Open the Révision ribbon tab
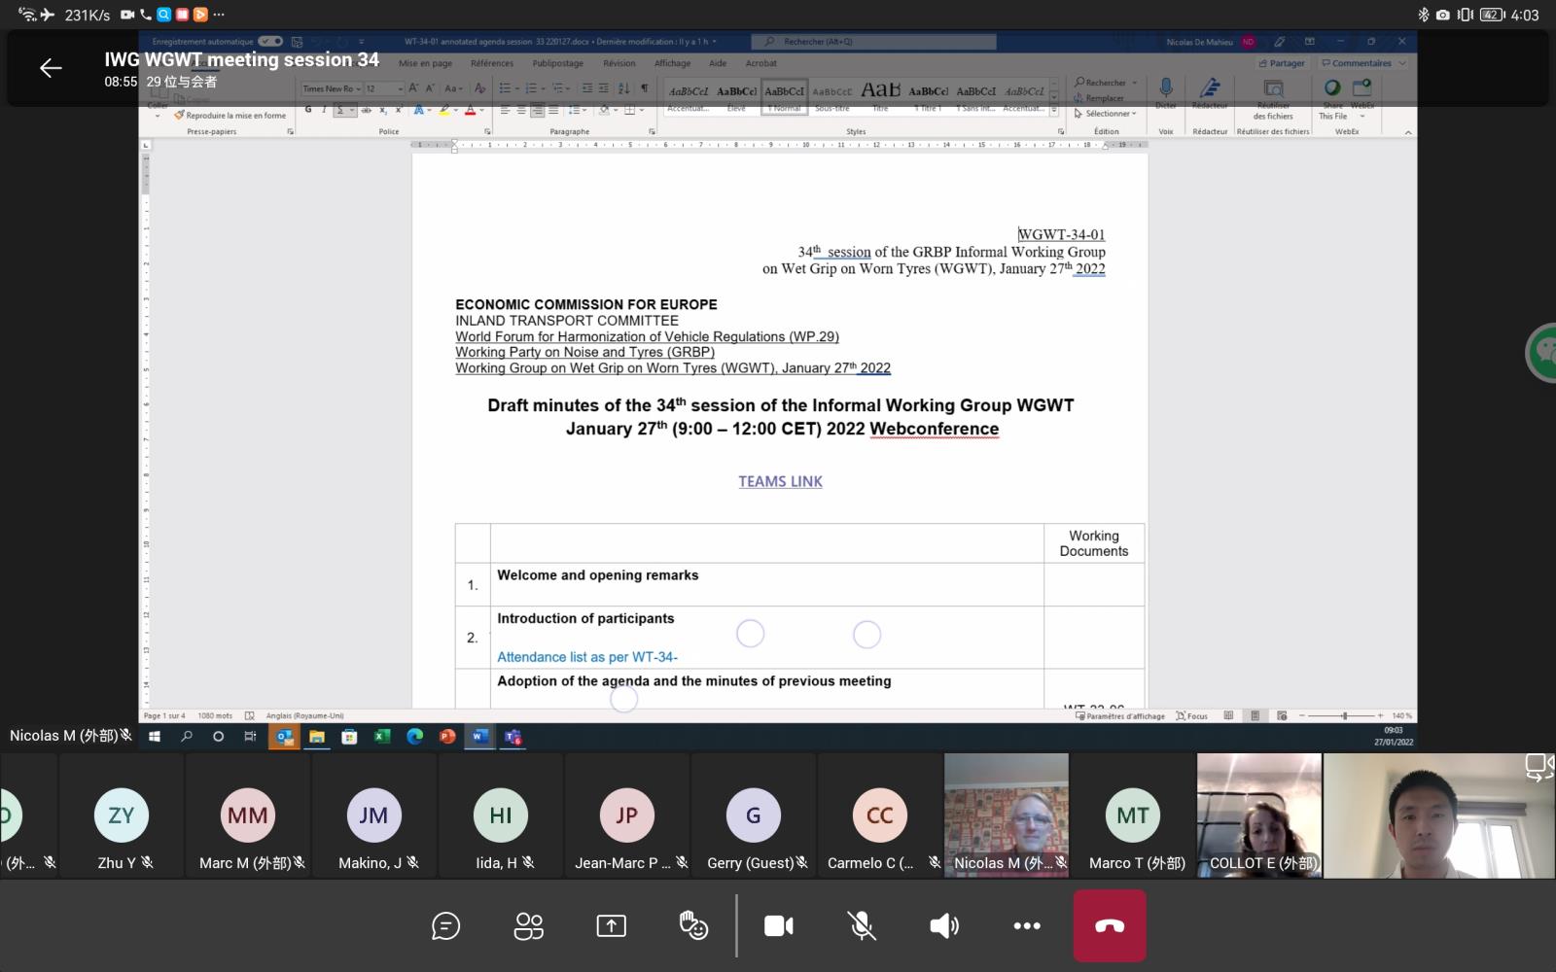 (619, 63)
